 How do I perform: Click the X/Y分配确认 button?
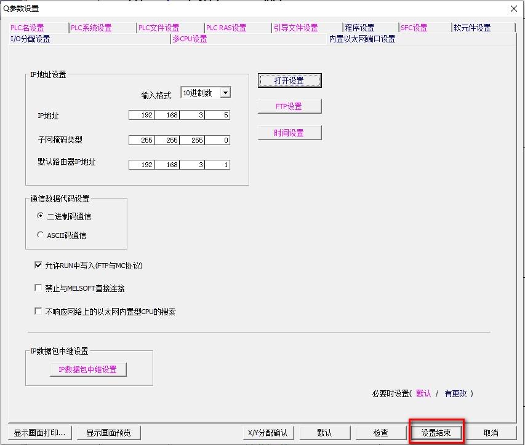click(268, 433)
